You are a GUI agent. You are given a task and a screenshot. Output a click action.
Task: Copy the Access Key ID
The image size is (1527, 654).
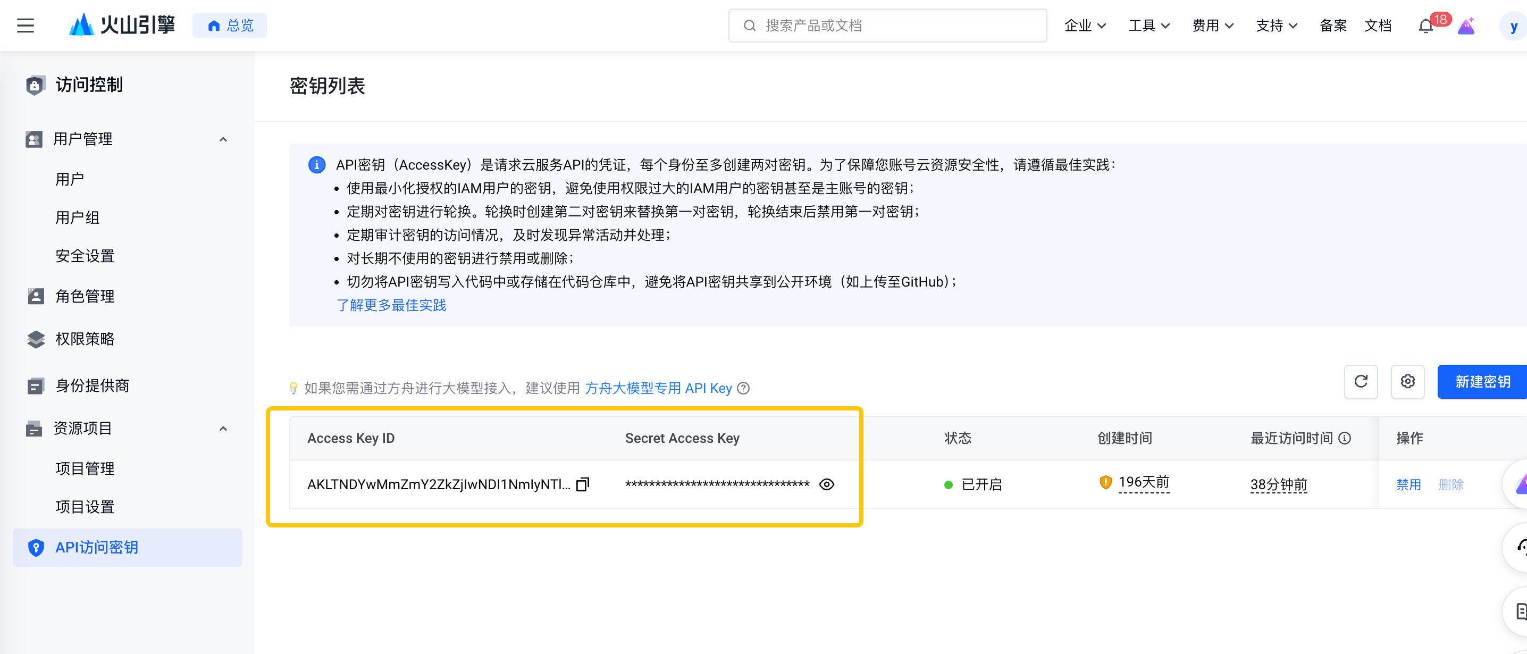(x=583, y=484)
